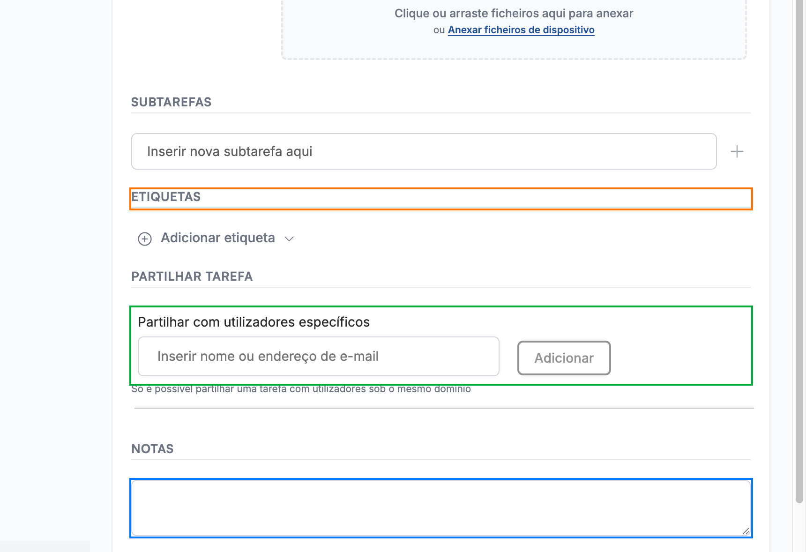Focus the Inserir nova subtarefa aqui field
806x552 pixels.
coord(424,151)
